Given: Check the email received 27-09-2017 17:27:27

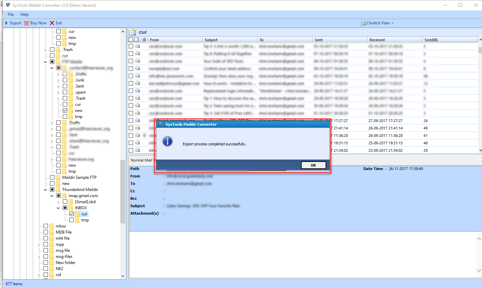Looking at the screenshot, I should coord(131,121).
